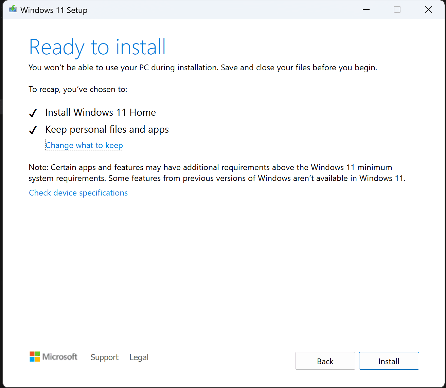
Task: Start installation with the Install button
Action: tap(389, 361)
